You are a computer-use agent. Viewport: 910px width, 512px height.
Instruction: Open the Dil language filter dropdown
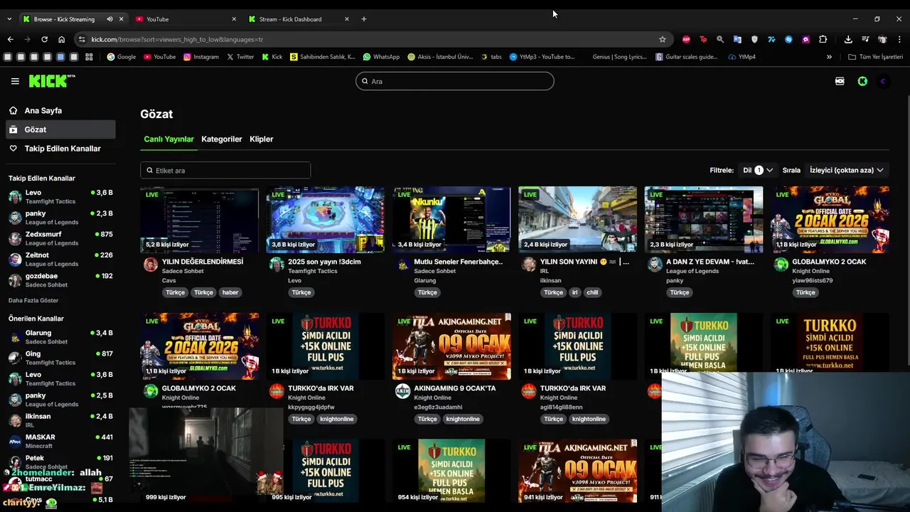tap(758, 170)
